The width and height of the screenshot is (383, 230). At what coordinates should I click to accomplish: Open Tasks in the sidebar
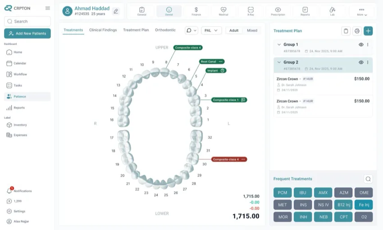27,86
